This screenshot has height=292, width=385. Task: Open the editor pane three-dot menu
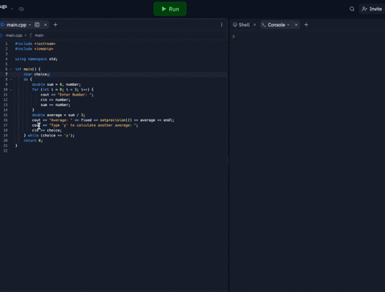[x=221, y=25]
